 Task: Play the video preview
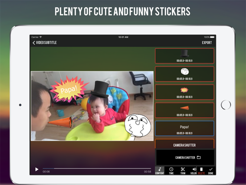(37, 169)
